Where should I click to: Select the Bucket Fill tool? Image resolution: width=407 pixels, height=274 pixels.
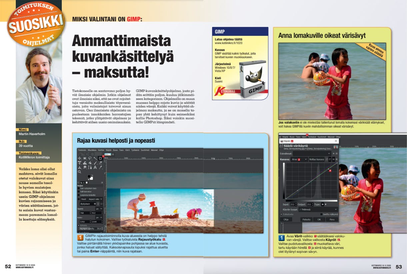(90, 163)
